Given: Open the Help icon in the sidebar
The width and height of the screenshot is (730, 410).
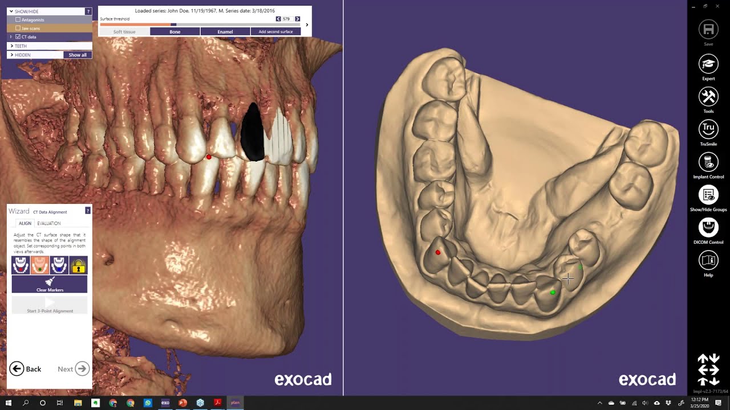Looking at the screenshot, I should pyautogui.click(x=708, y=260).
